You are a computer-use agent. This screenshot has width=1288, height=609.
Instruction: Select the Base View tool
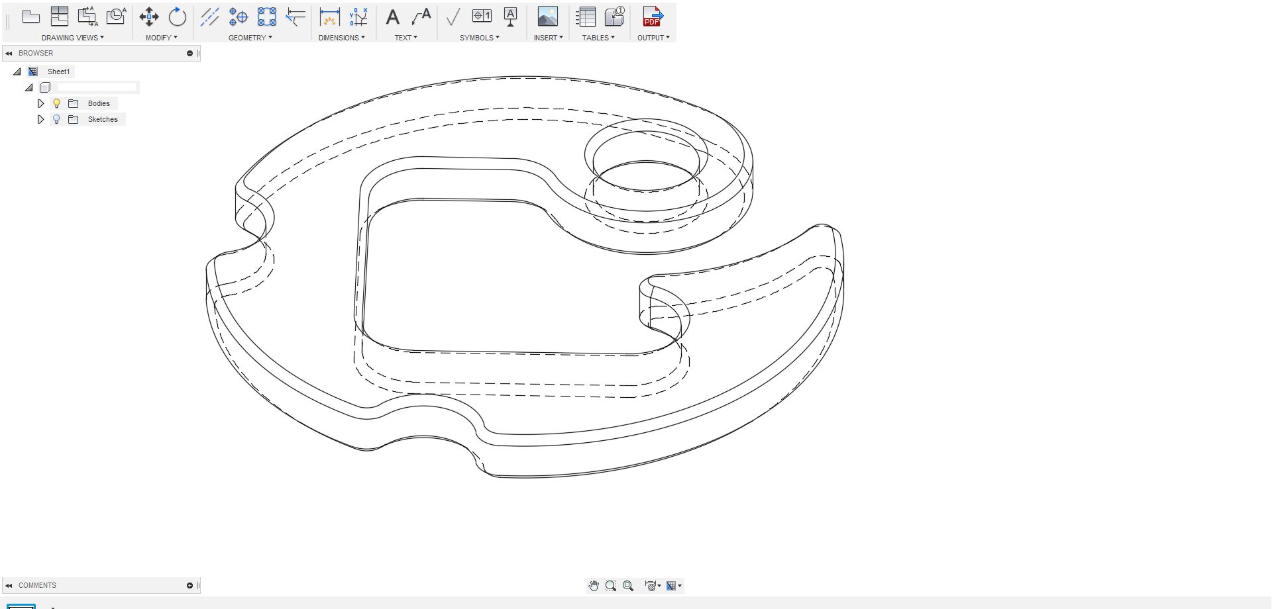point(31,17)
